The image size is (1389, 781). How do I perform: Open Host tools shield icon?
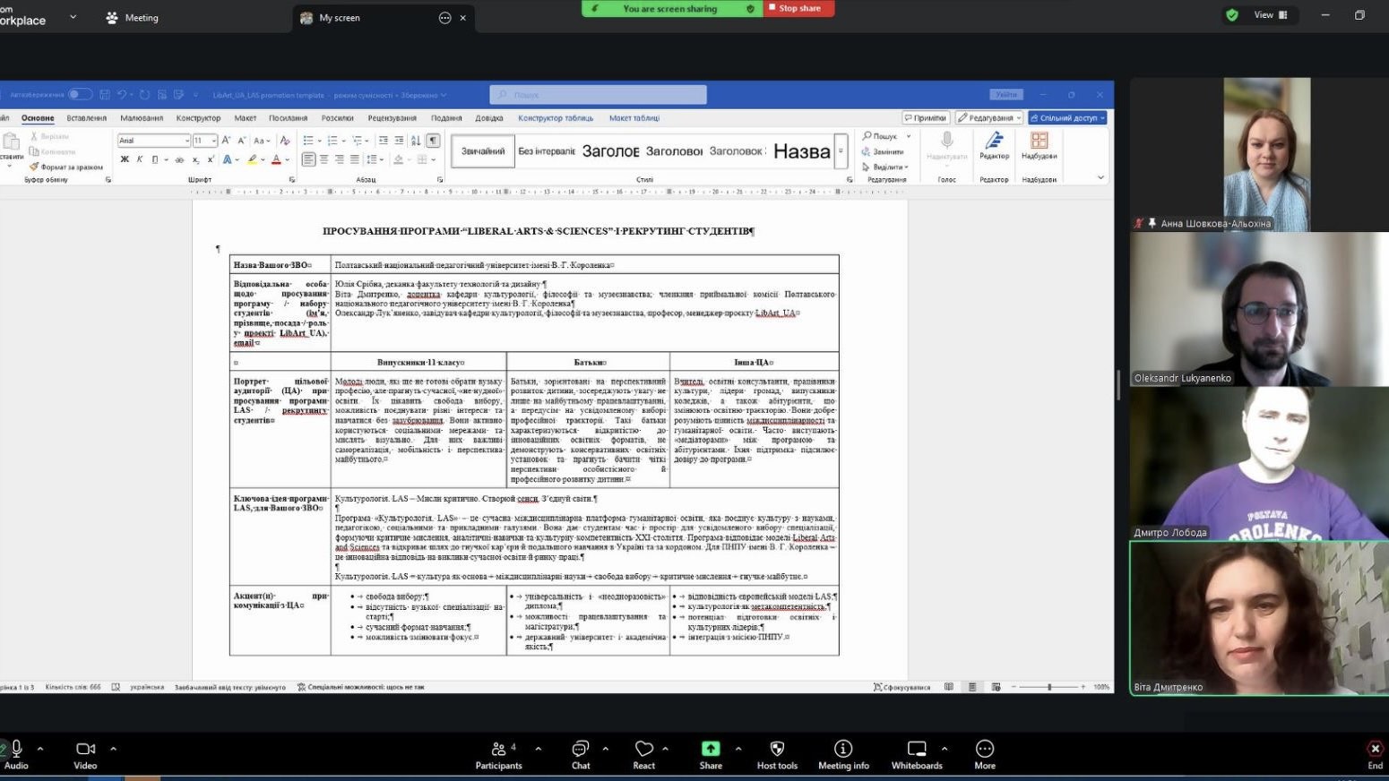point(777,754)
